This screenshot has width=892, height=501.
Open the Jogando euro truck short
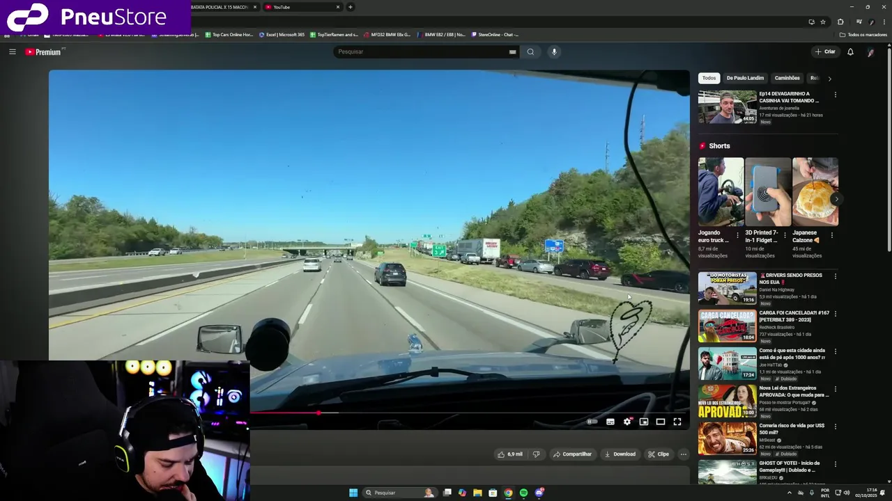[x=721, y=192]
